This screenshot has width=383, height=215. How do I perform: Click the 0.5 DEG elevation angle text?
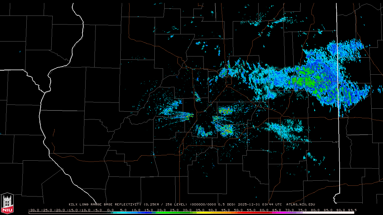pos(228,205)
